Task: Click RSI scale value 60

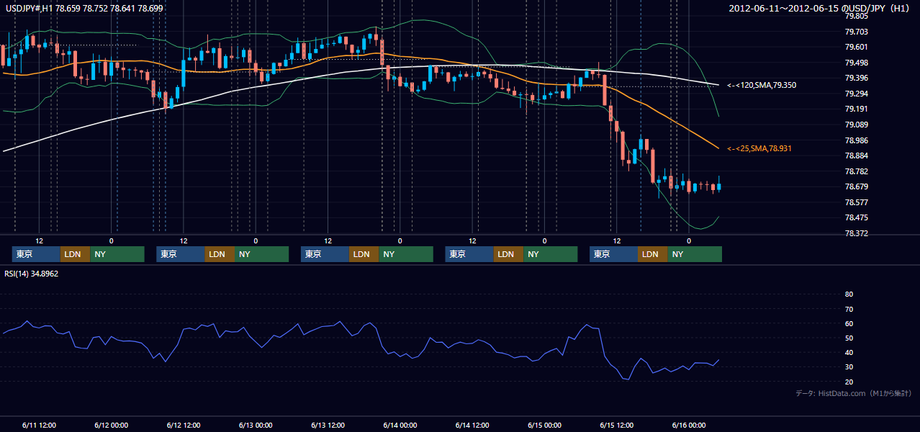Action: click(x=849, y=323)
